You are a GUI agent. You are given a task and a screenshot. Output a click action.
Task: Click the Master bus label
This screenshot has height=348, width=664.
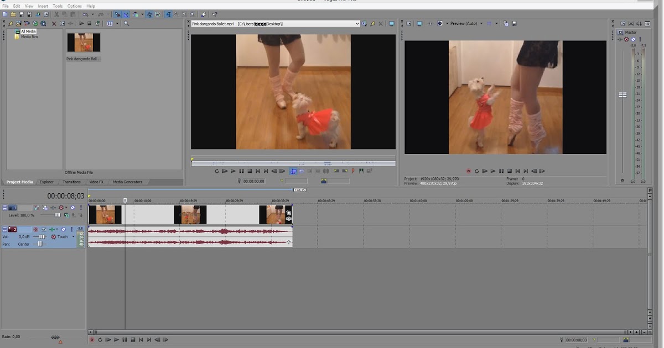630,32
